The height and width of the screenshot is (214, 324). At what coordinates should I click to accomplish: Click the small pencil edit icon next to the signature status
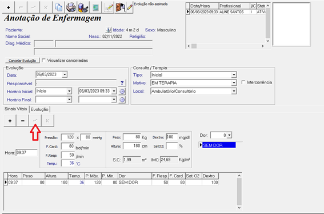pyautogui.click(x=130, y=7)
